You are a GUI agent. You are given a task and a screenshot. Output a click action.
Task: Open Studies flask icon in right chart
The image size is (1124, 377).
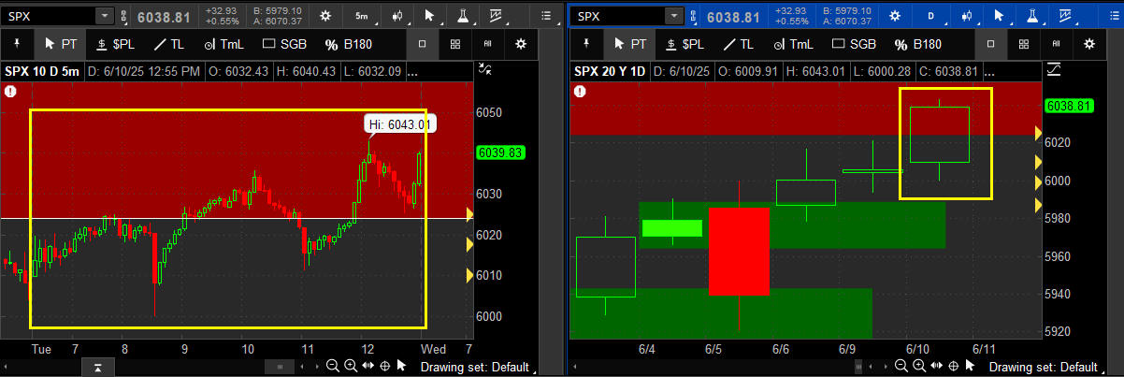pyautogui.click(x=1030, y=16)
